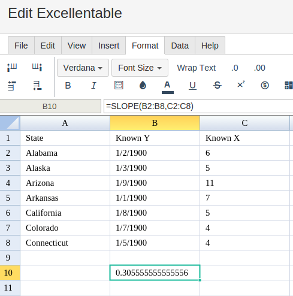Toggle italic formatting

click(93, 86)
